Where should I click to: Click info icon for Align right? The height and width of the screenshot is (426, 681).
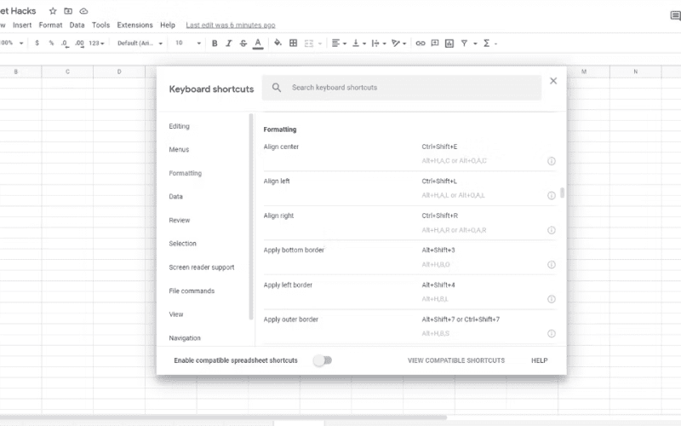point(551,230)
